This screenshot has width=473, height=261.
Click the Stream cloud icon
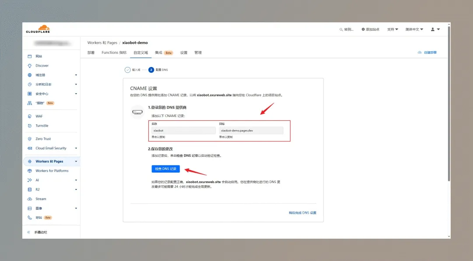tap(30, 199)
